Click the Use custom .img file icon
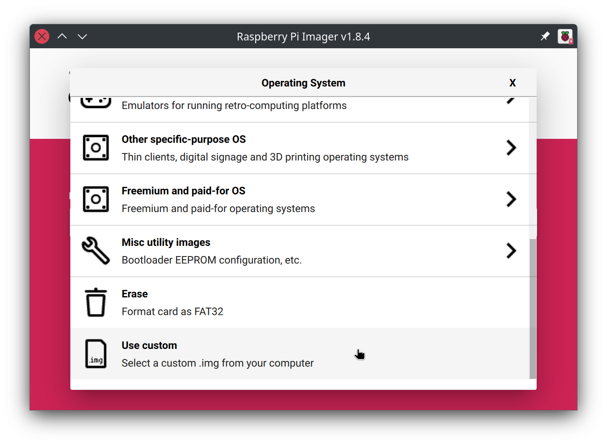The image size is (607, 445). click(x=96, y=354)
